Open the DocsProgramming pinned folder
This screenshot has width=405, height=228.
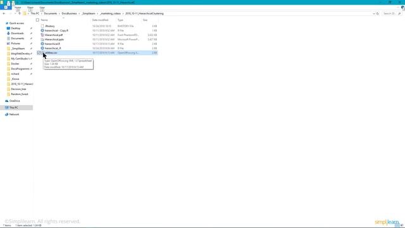[20, 69]
